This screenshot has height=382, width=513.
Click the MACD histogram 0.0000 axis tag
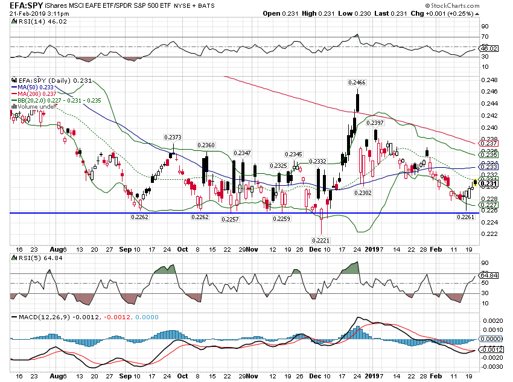tap(489, 339)
